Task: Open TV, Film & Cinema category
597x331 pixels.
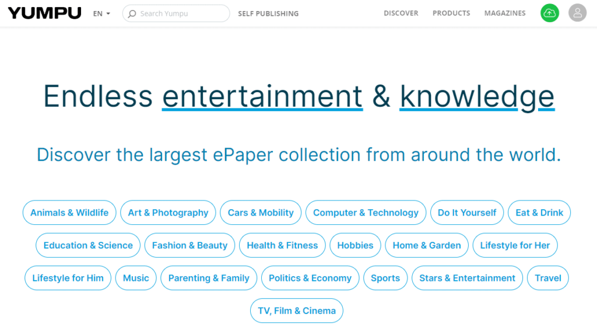Action: click(297, 311)
